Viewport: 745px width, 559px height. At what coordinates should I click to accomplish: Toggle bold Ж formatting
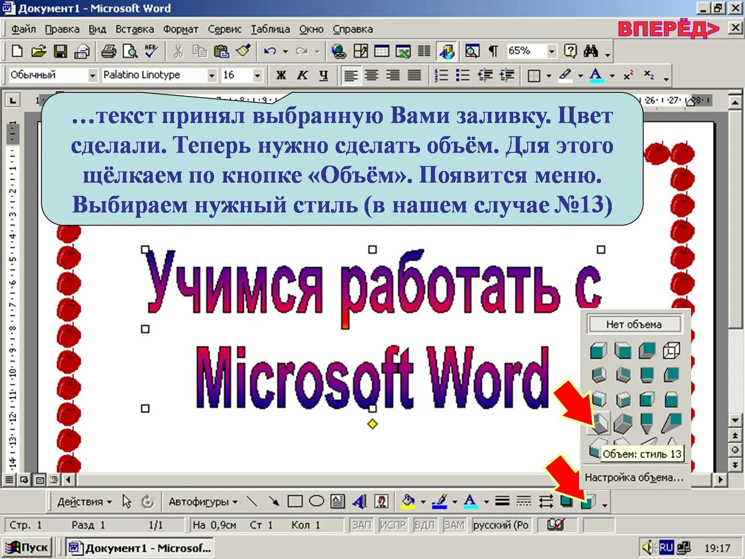click(x=281, y=75)
